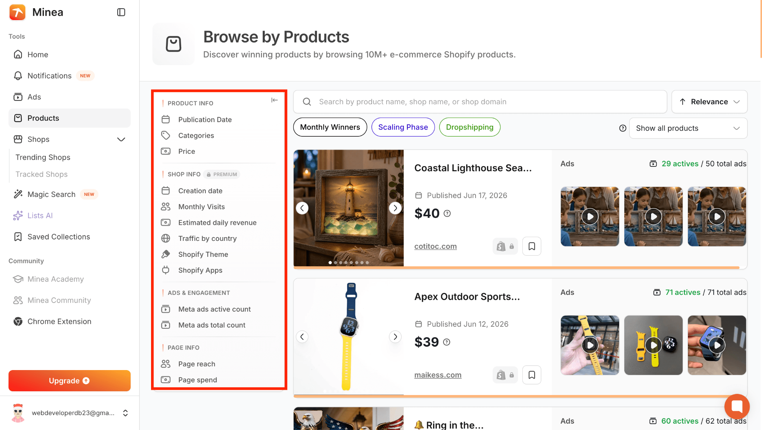This screenshot has width=762, height=430.
Task: Open Tracked Shops
Action: tap(41, 174)
